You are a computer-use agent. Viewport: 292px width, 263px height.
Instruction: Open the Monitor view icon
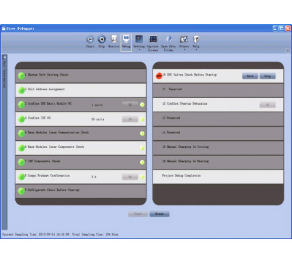[x=114, y=40]
